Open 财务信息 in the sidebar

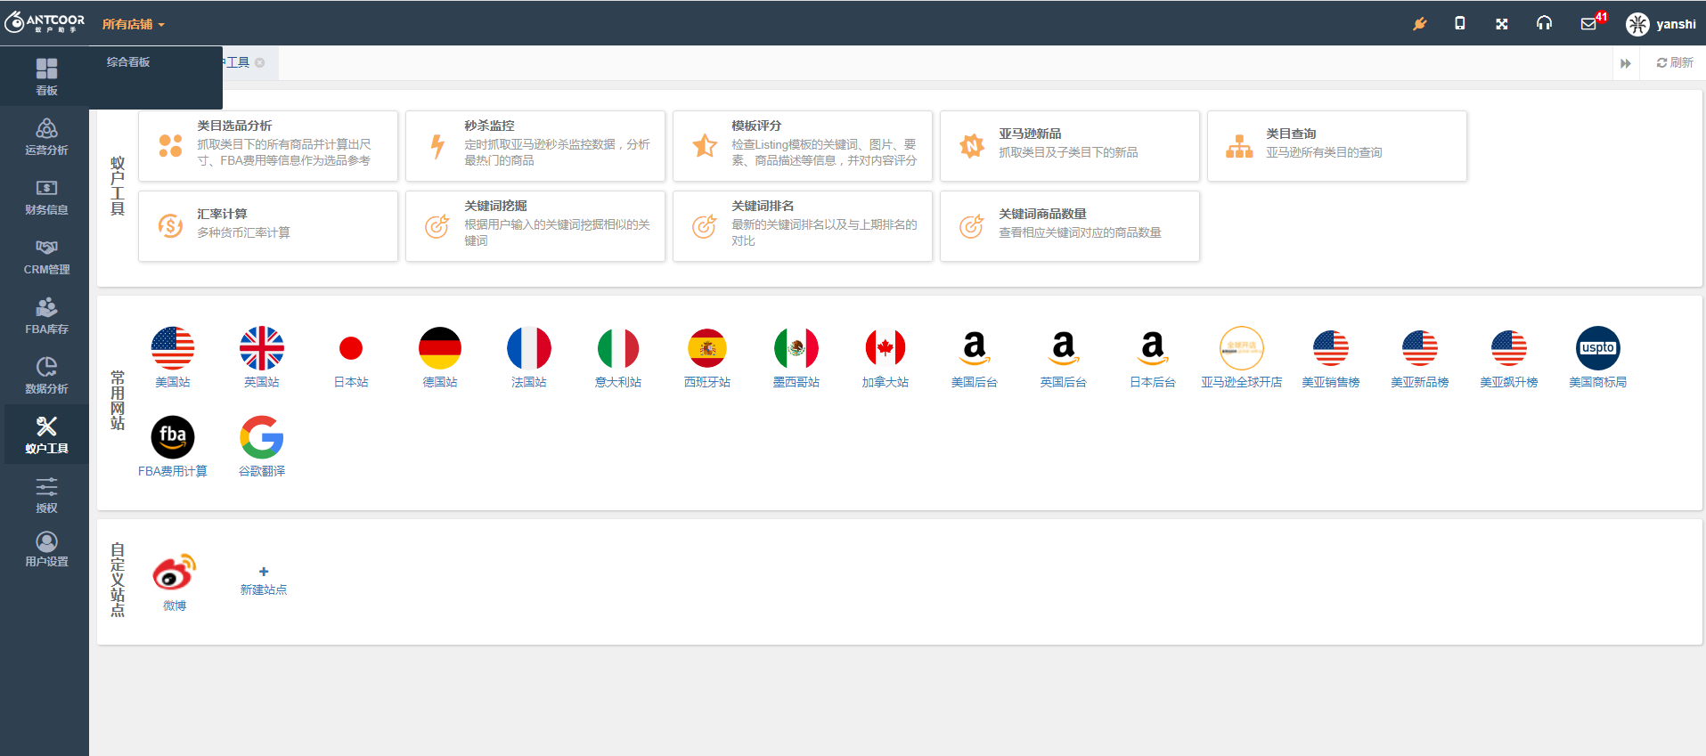tap(46, 196)
